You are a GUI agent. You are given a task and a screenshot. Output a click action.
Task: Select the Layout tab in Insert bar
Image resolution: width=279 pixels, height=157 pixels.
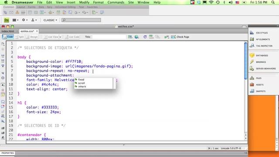[x=21, y=7]
